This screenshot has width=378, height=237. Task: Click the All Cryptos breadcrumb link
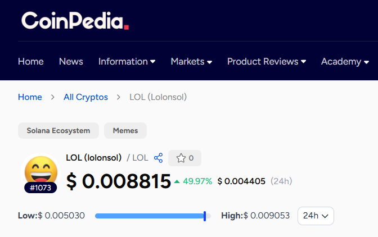click(86, 97)
